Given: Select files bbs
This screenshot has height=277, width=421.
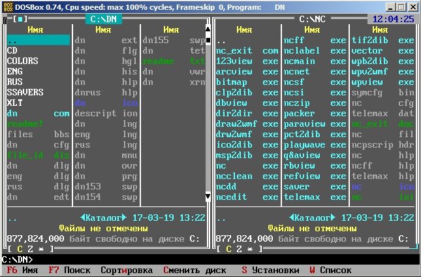Looking at the screenshot, I should point(38,135).
